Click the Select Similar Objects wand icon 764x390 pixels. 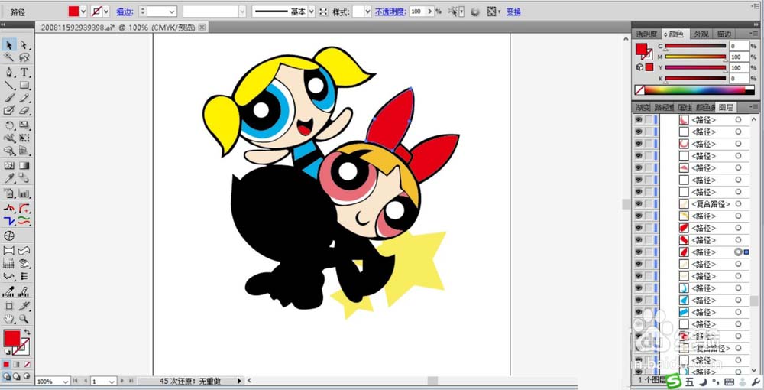(x=455, y=11)
